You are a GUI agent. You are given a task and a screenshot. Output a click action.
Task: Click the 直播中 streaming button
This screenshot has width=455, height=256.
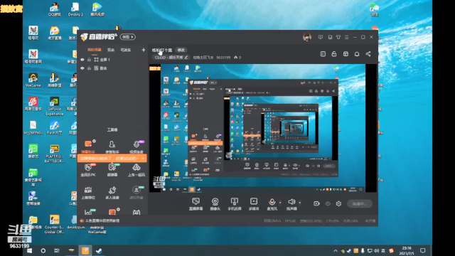[360, 204]
